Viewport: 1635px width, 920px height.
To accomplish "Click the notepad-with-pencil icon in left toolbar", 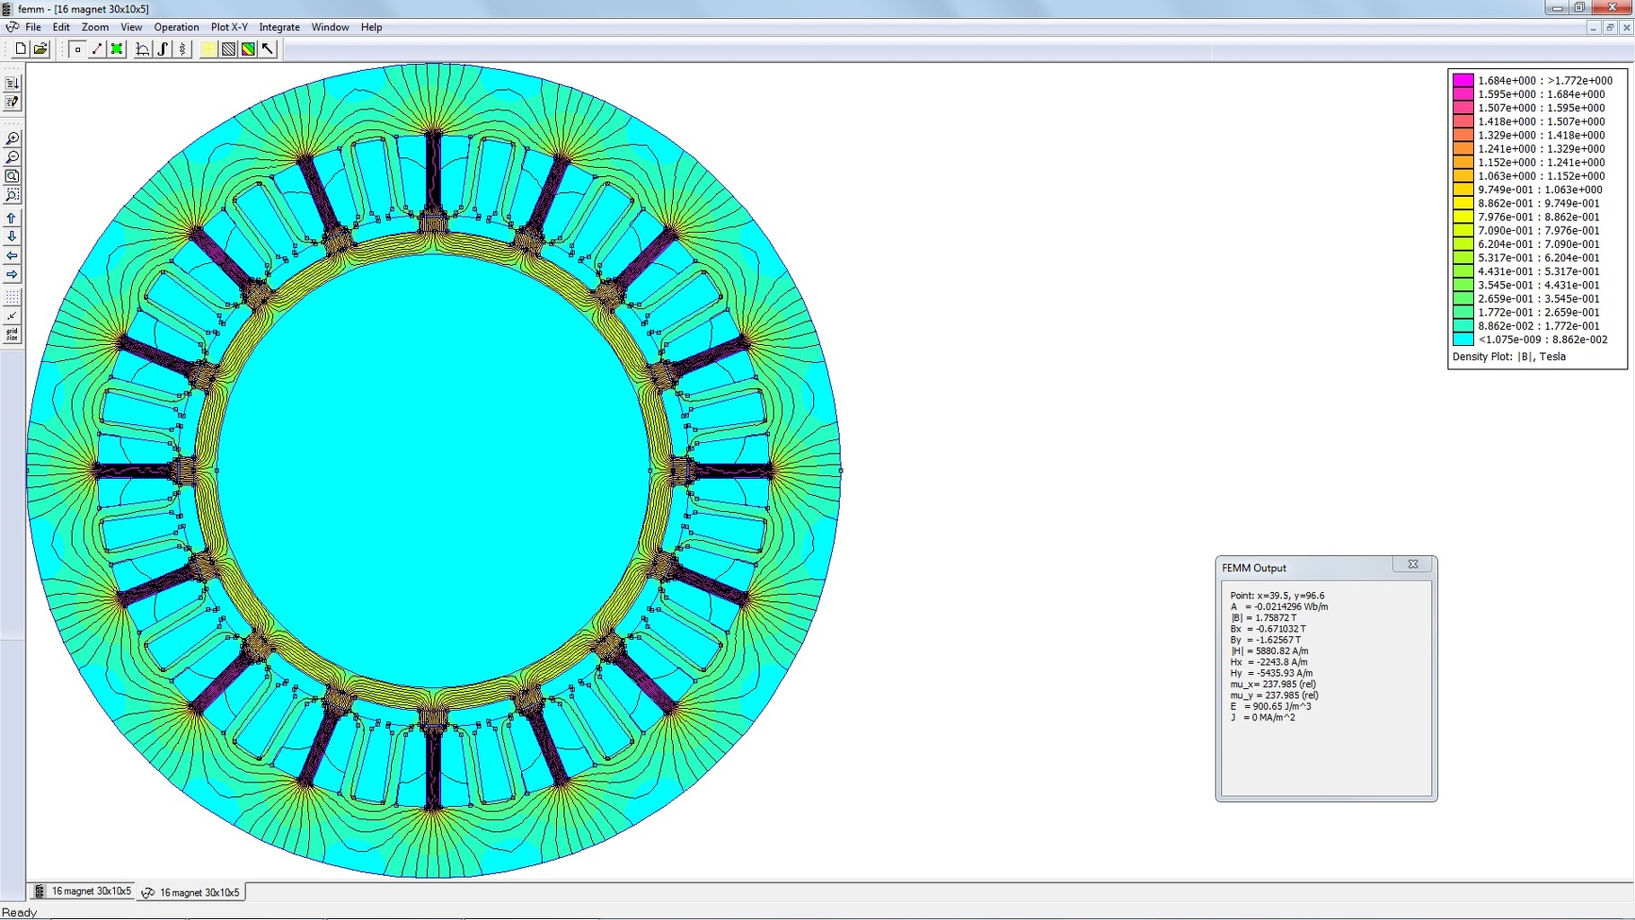I will (12, 102).
